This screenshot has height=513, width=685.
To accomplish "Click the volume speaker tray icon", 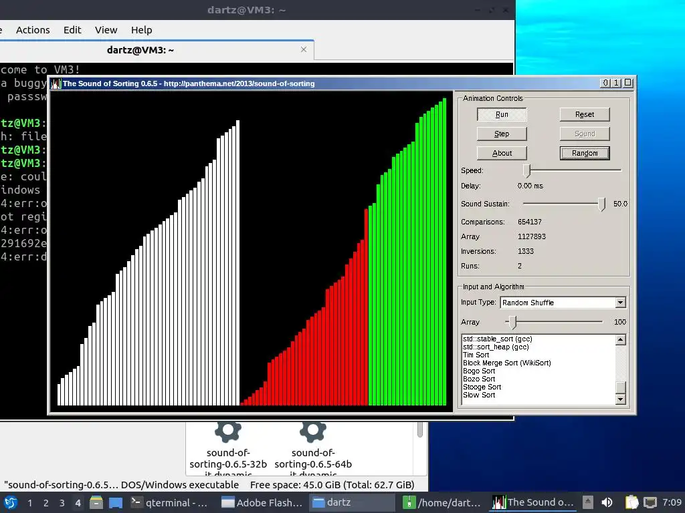I will click(x=607, y=502).
